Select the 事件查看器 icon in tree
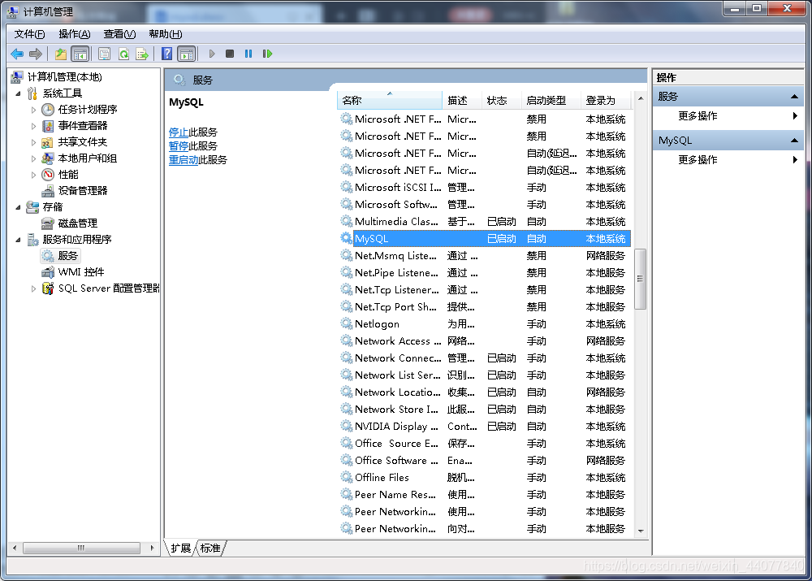This screenshot has height=581, width=812. [48, 126]
